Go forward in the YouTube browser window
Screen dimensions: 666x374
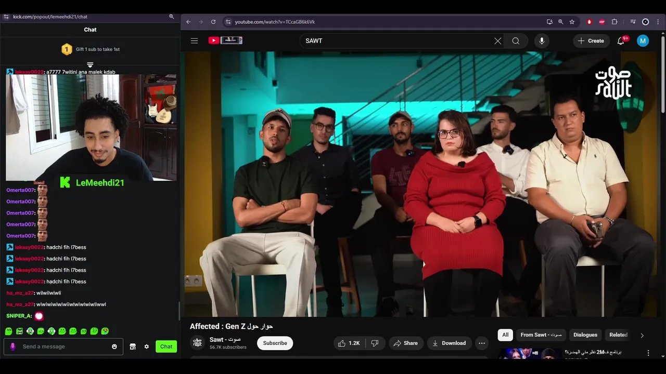point(201,22)
